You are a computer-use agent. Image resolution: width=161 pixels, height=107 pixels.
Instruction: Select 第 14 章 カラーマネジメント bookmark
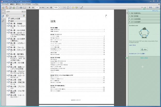point(18,76)
